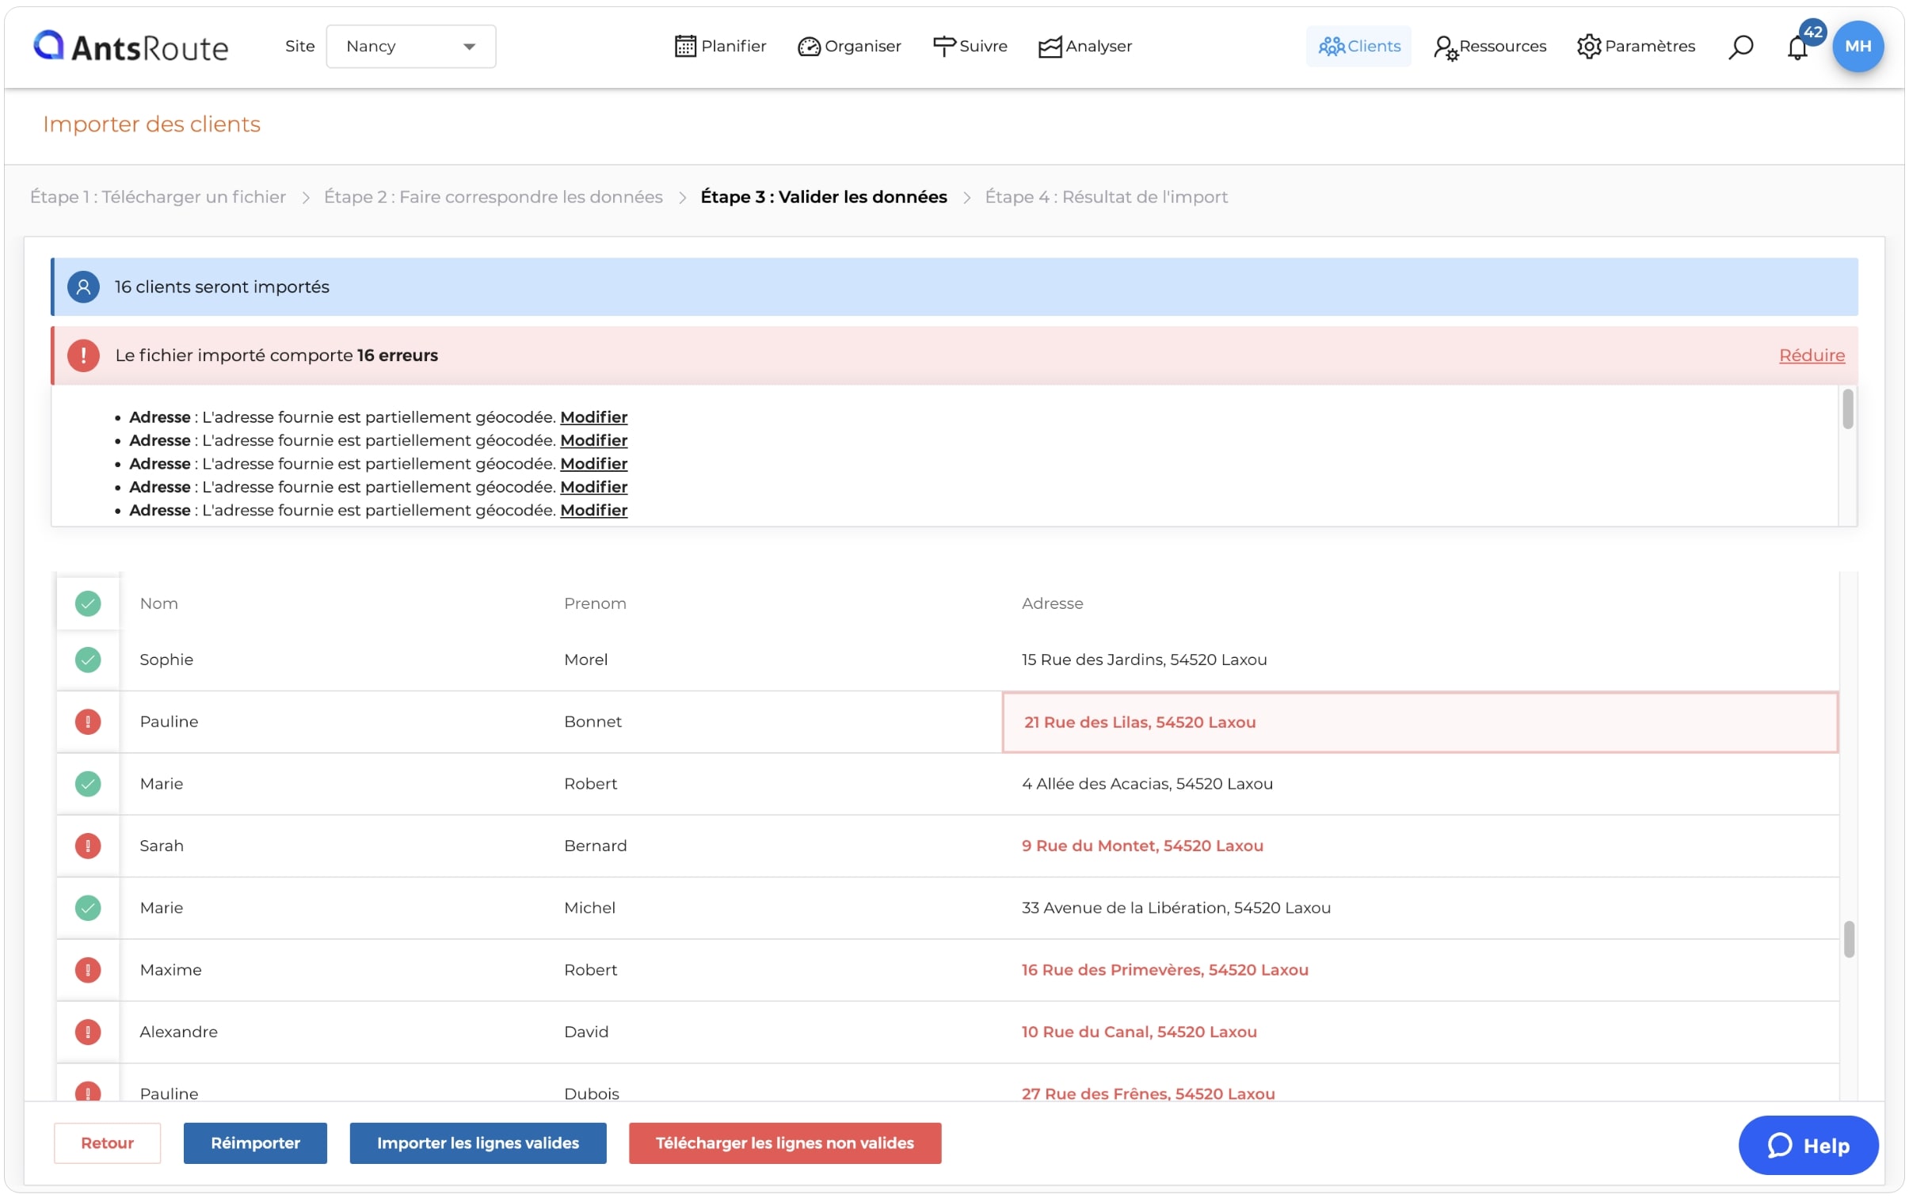1909x1198 pixels.
Task: Go to Étape 2 : Faire correspondre les données
Action: [493, 196]
